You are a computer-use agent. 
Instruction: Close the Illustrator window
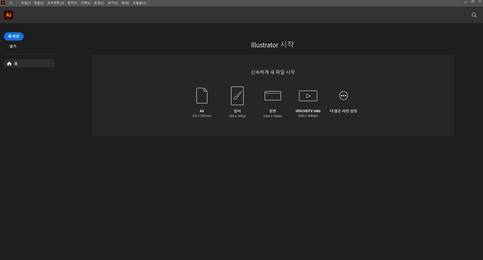point(480,2)
